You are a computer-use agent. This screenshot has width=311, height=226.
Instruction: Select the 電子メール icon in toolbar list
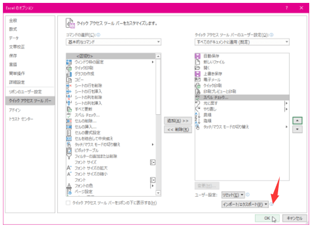pos(197,80)
